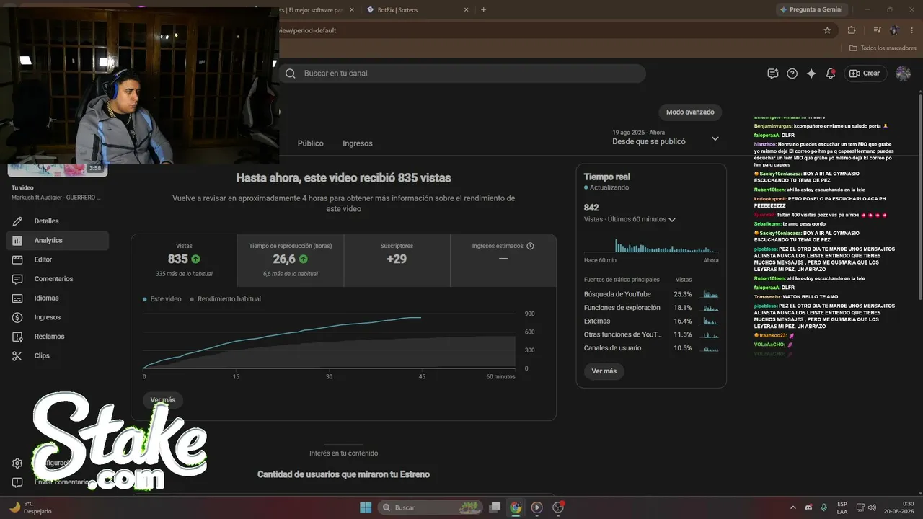Click the Chrome icon on the taskbar
Image resolution: width=923 pixels, height=519 pixels.
[x=516, y=507]
